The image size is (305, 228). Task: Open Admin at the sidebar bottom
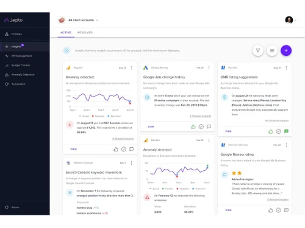tap(12, 207)
